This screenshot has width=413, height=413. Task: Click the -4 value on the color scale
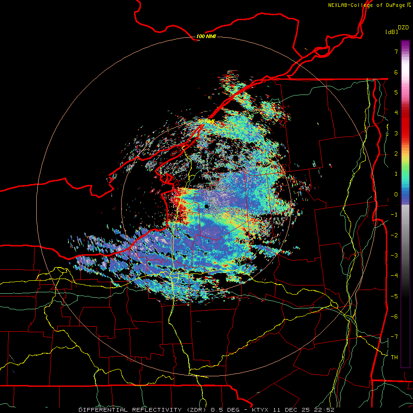(394, 276)
